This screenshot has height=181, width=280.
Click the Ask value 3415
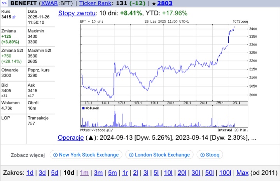33,91
